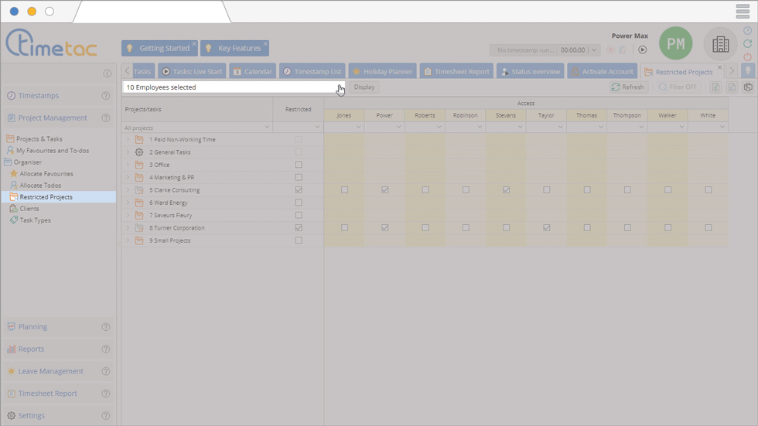
Task: Click the company building icon
Action: click(x=720, y=45)
